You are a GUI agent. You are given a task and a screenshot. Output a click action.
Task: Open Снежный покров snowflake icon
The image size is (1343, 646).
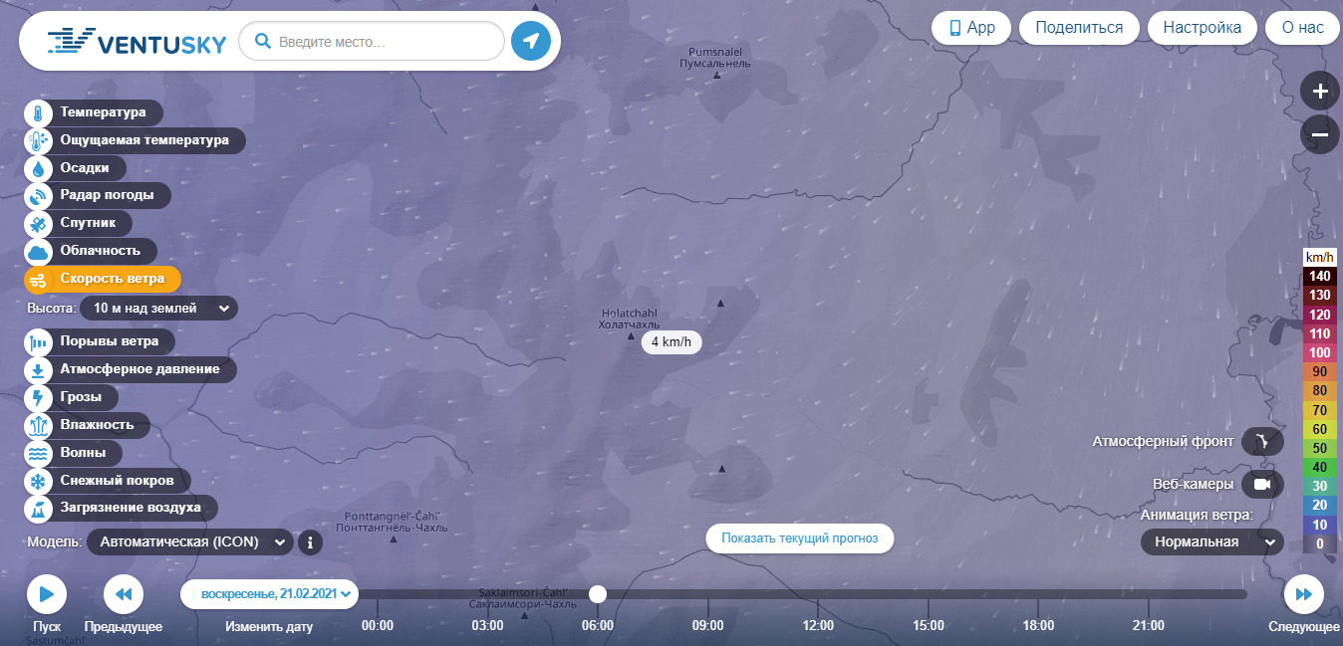tap(38, 482)
